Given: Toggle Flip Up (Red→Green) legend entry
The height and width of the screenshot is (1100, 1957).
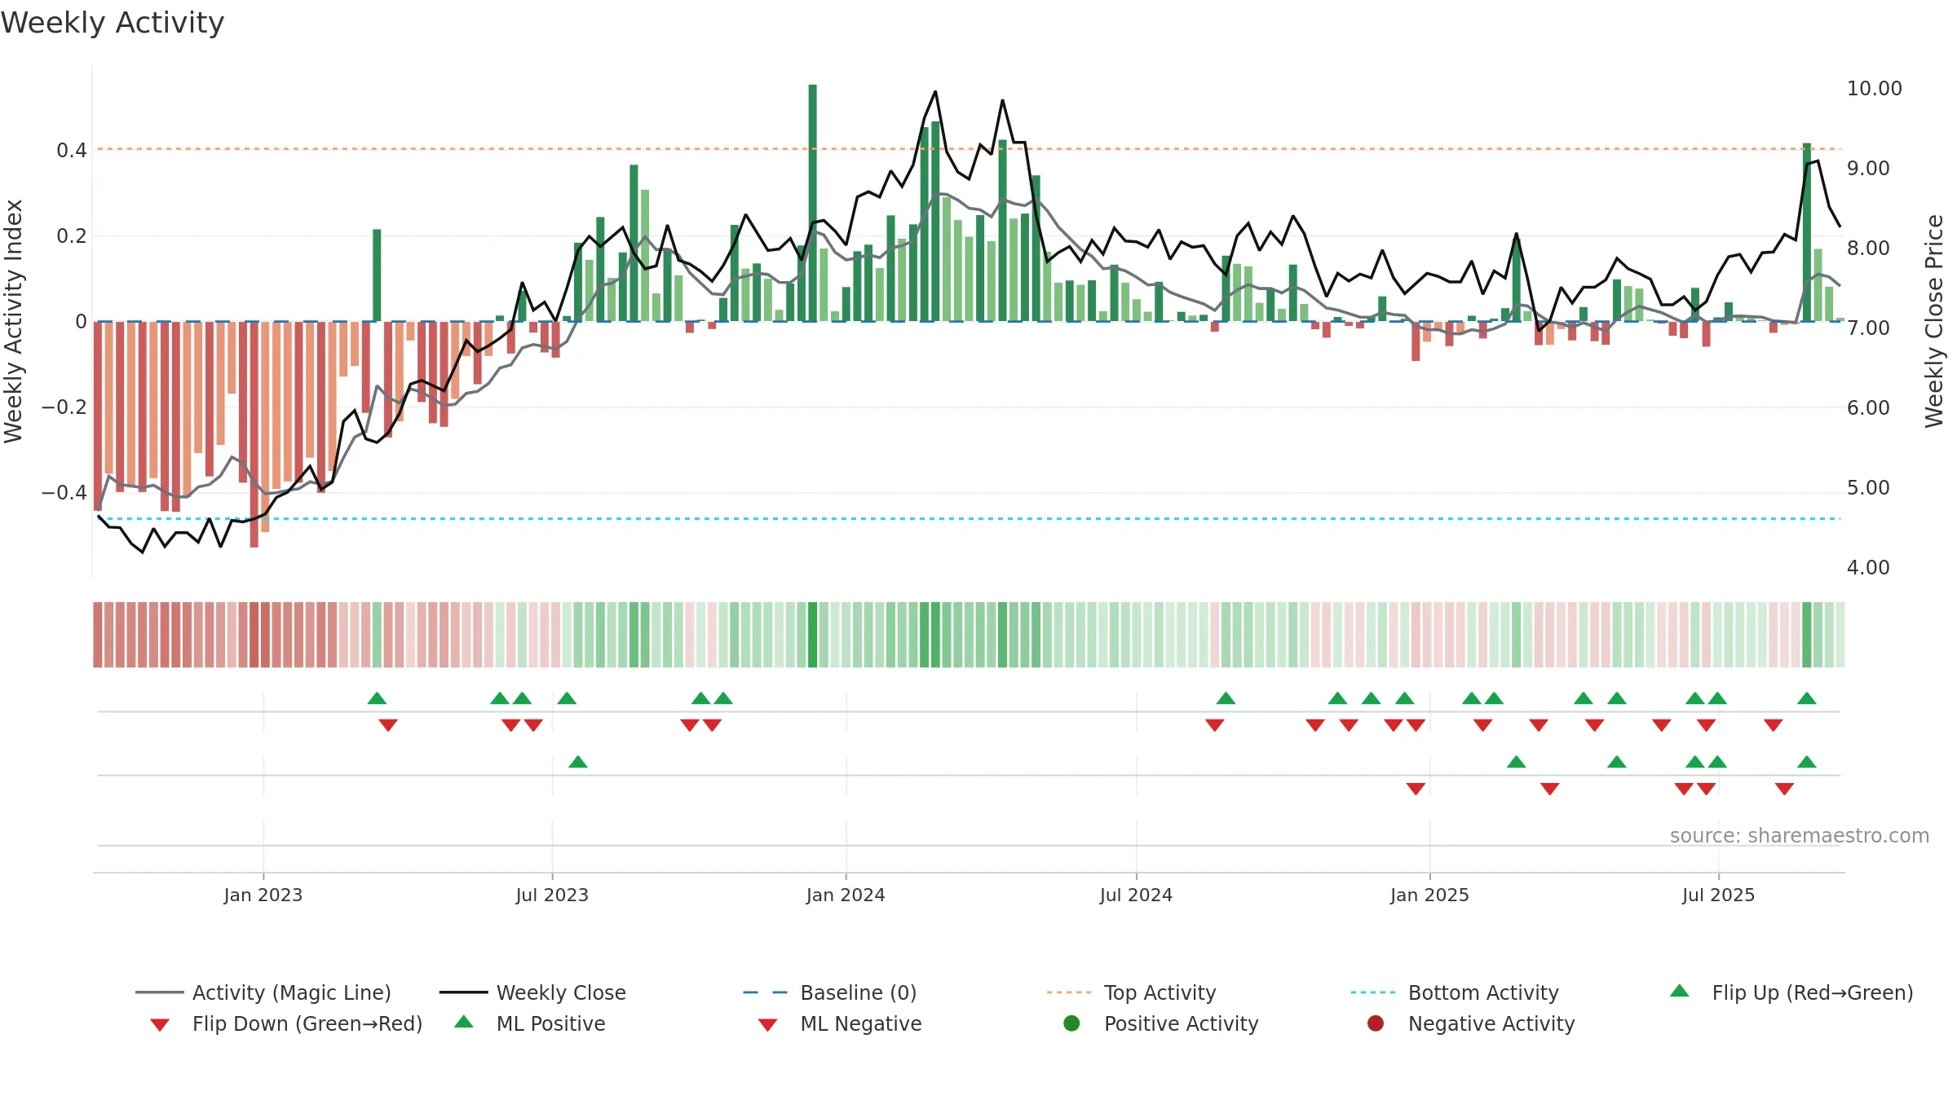Looking at the screenshot, I should pos(1791,992).
